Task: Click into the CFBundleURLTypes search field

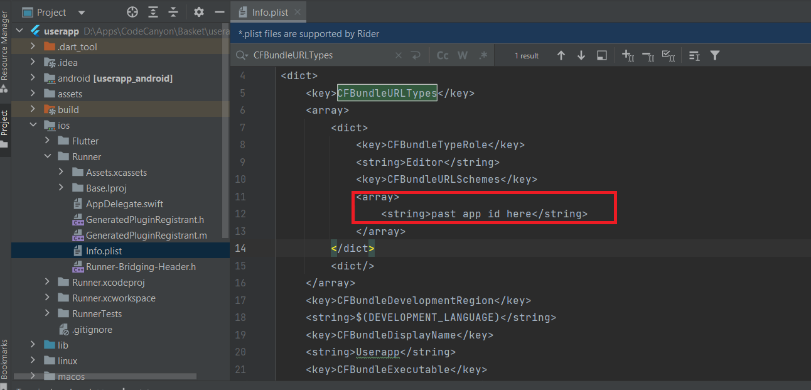Action: click(320, 55)
